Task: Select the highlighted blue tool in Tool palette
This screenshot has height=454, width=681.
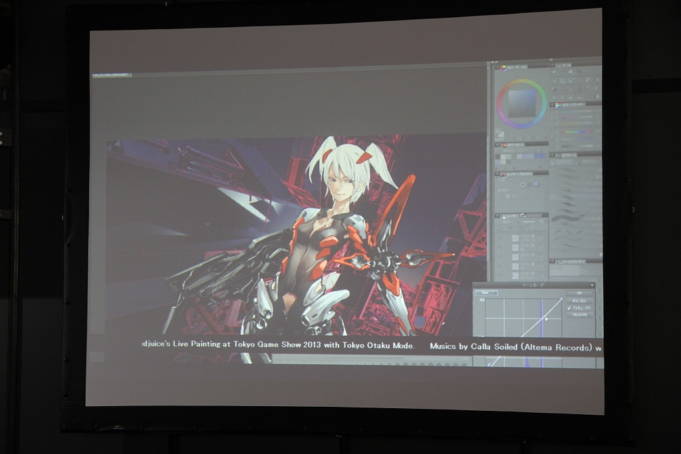Action: 563,80
